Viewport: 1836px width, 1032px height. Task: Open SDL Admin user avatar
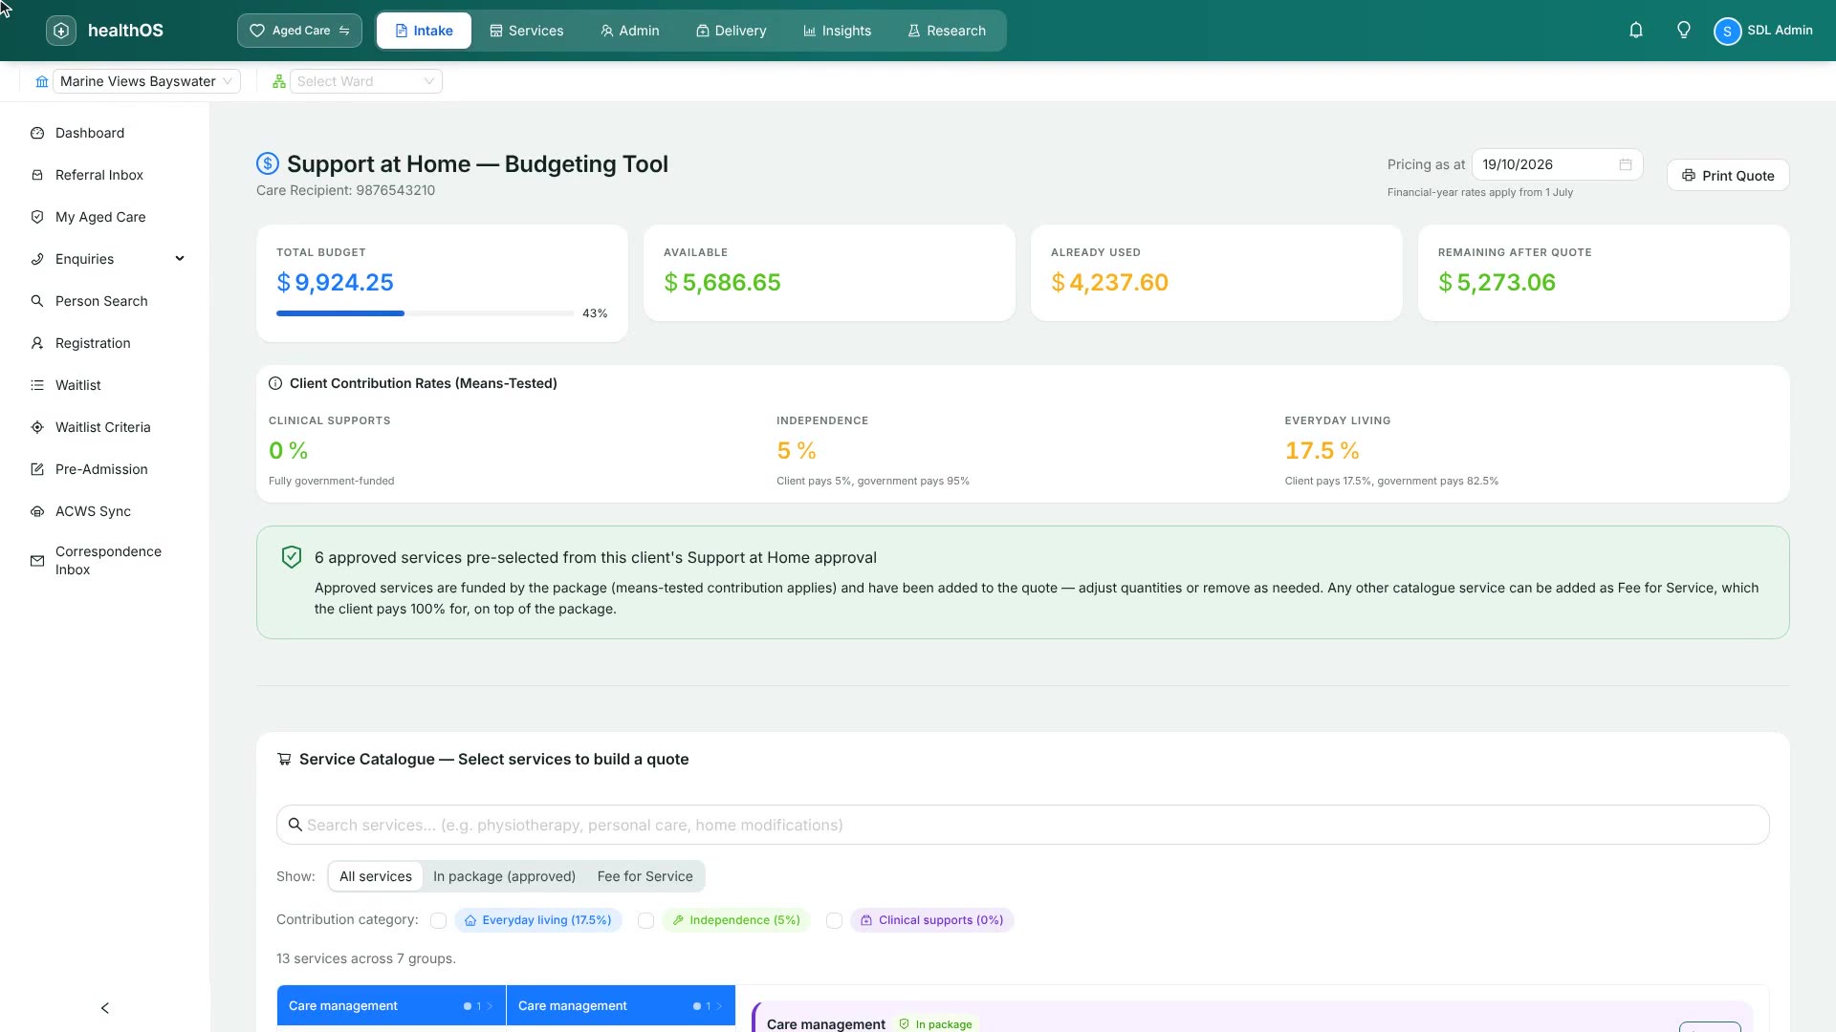(x=1727, y=32)
